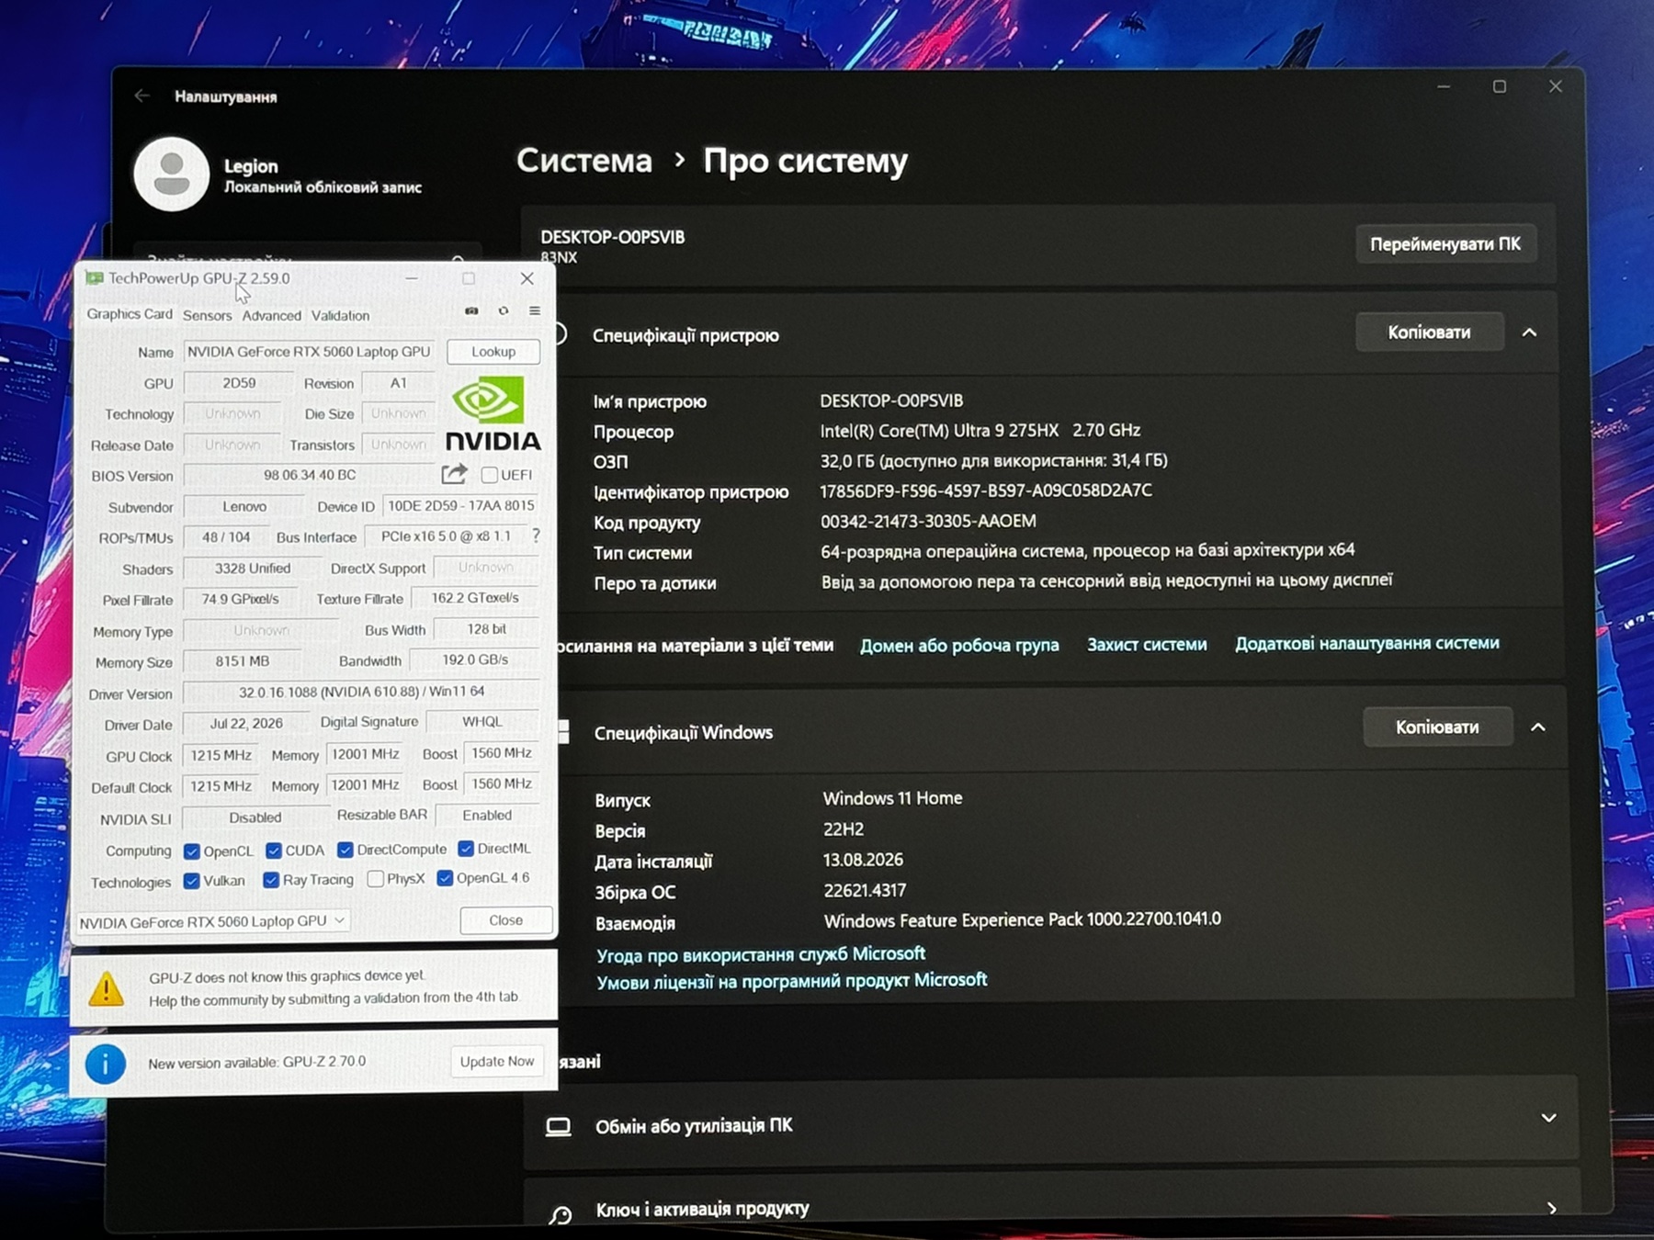
Task: Click the GPU-Z refresh icon
Action: 504,311
